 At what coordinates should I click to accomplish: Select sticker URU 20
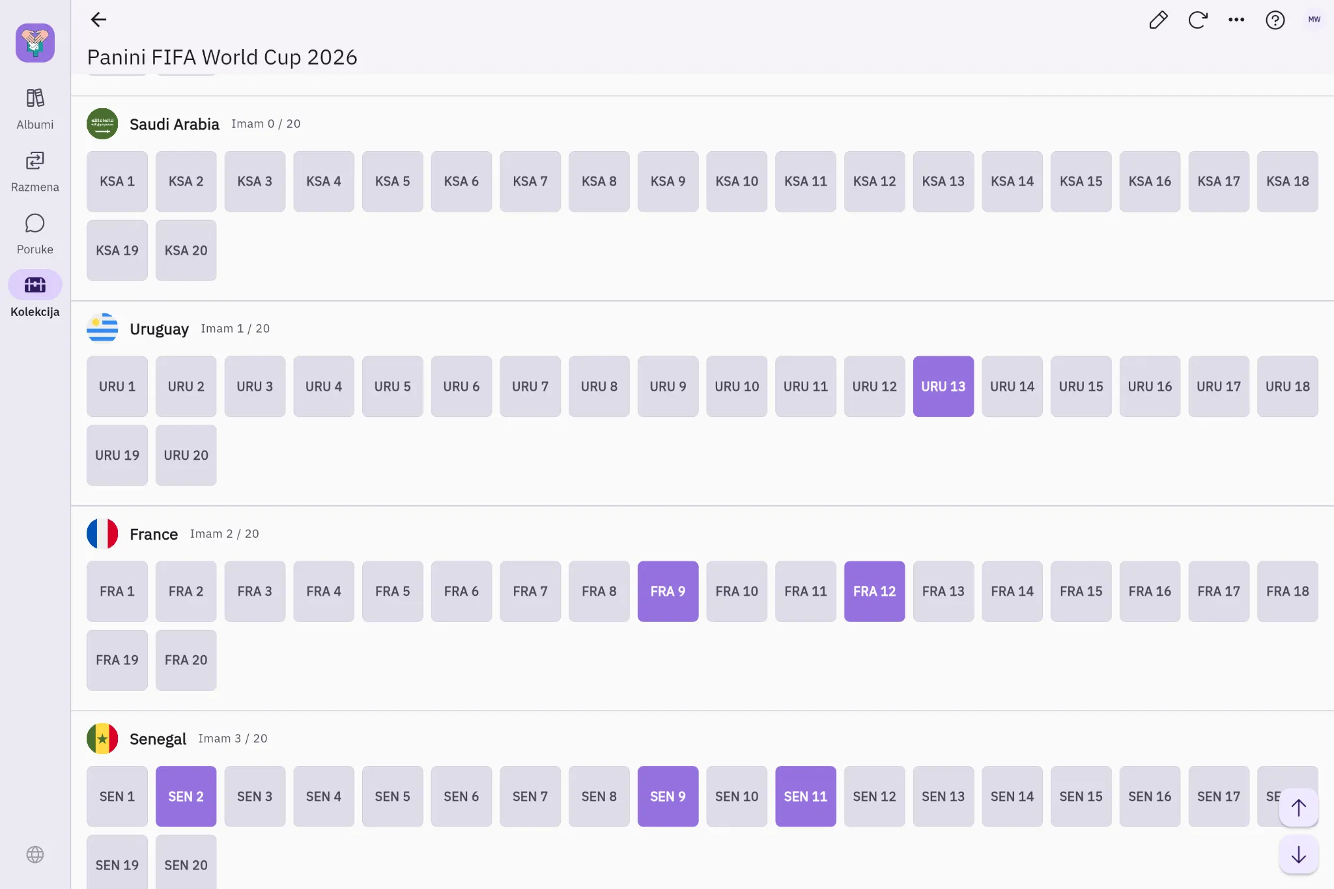[x=186, y=455]
